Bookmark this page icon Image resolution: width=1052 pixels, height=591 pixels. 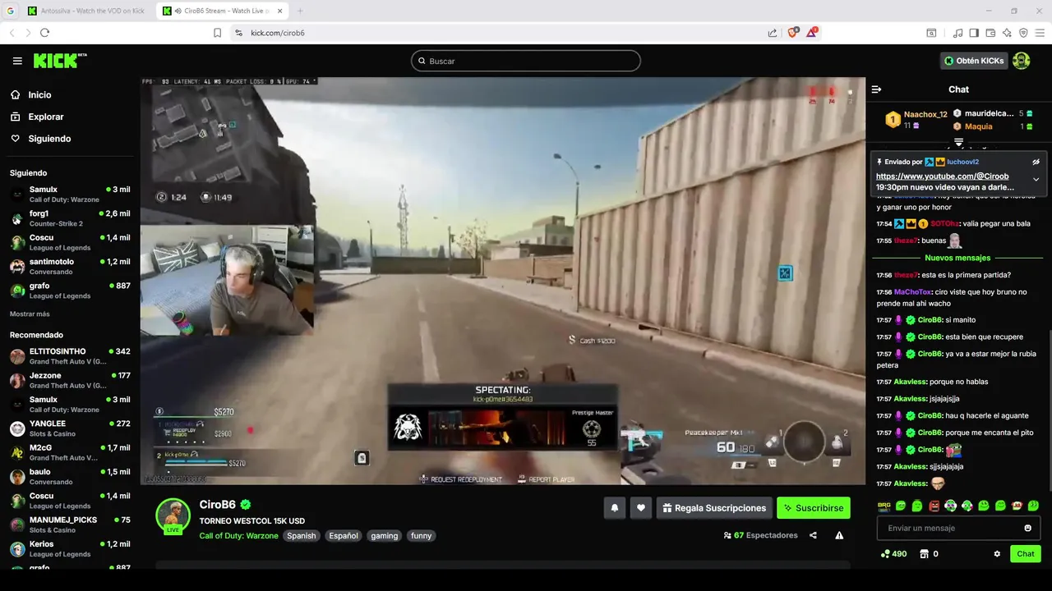click(217, 33)
